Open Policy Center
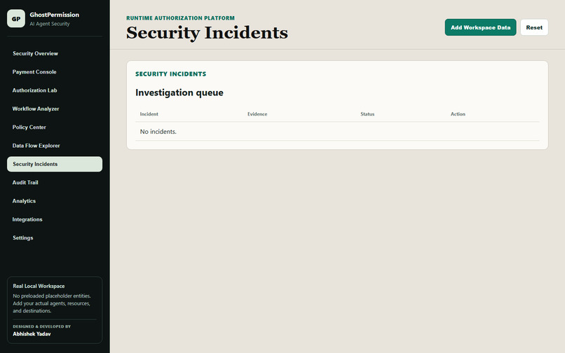The image size is (565, 353). click(55, 127)
